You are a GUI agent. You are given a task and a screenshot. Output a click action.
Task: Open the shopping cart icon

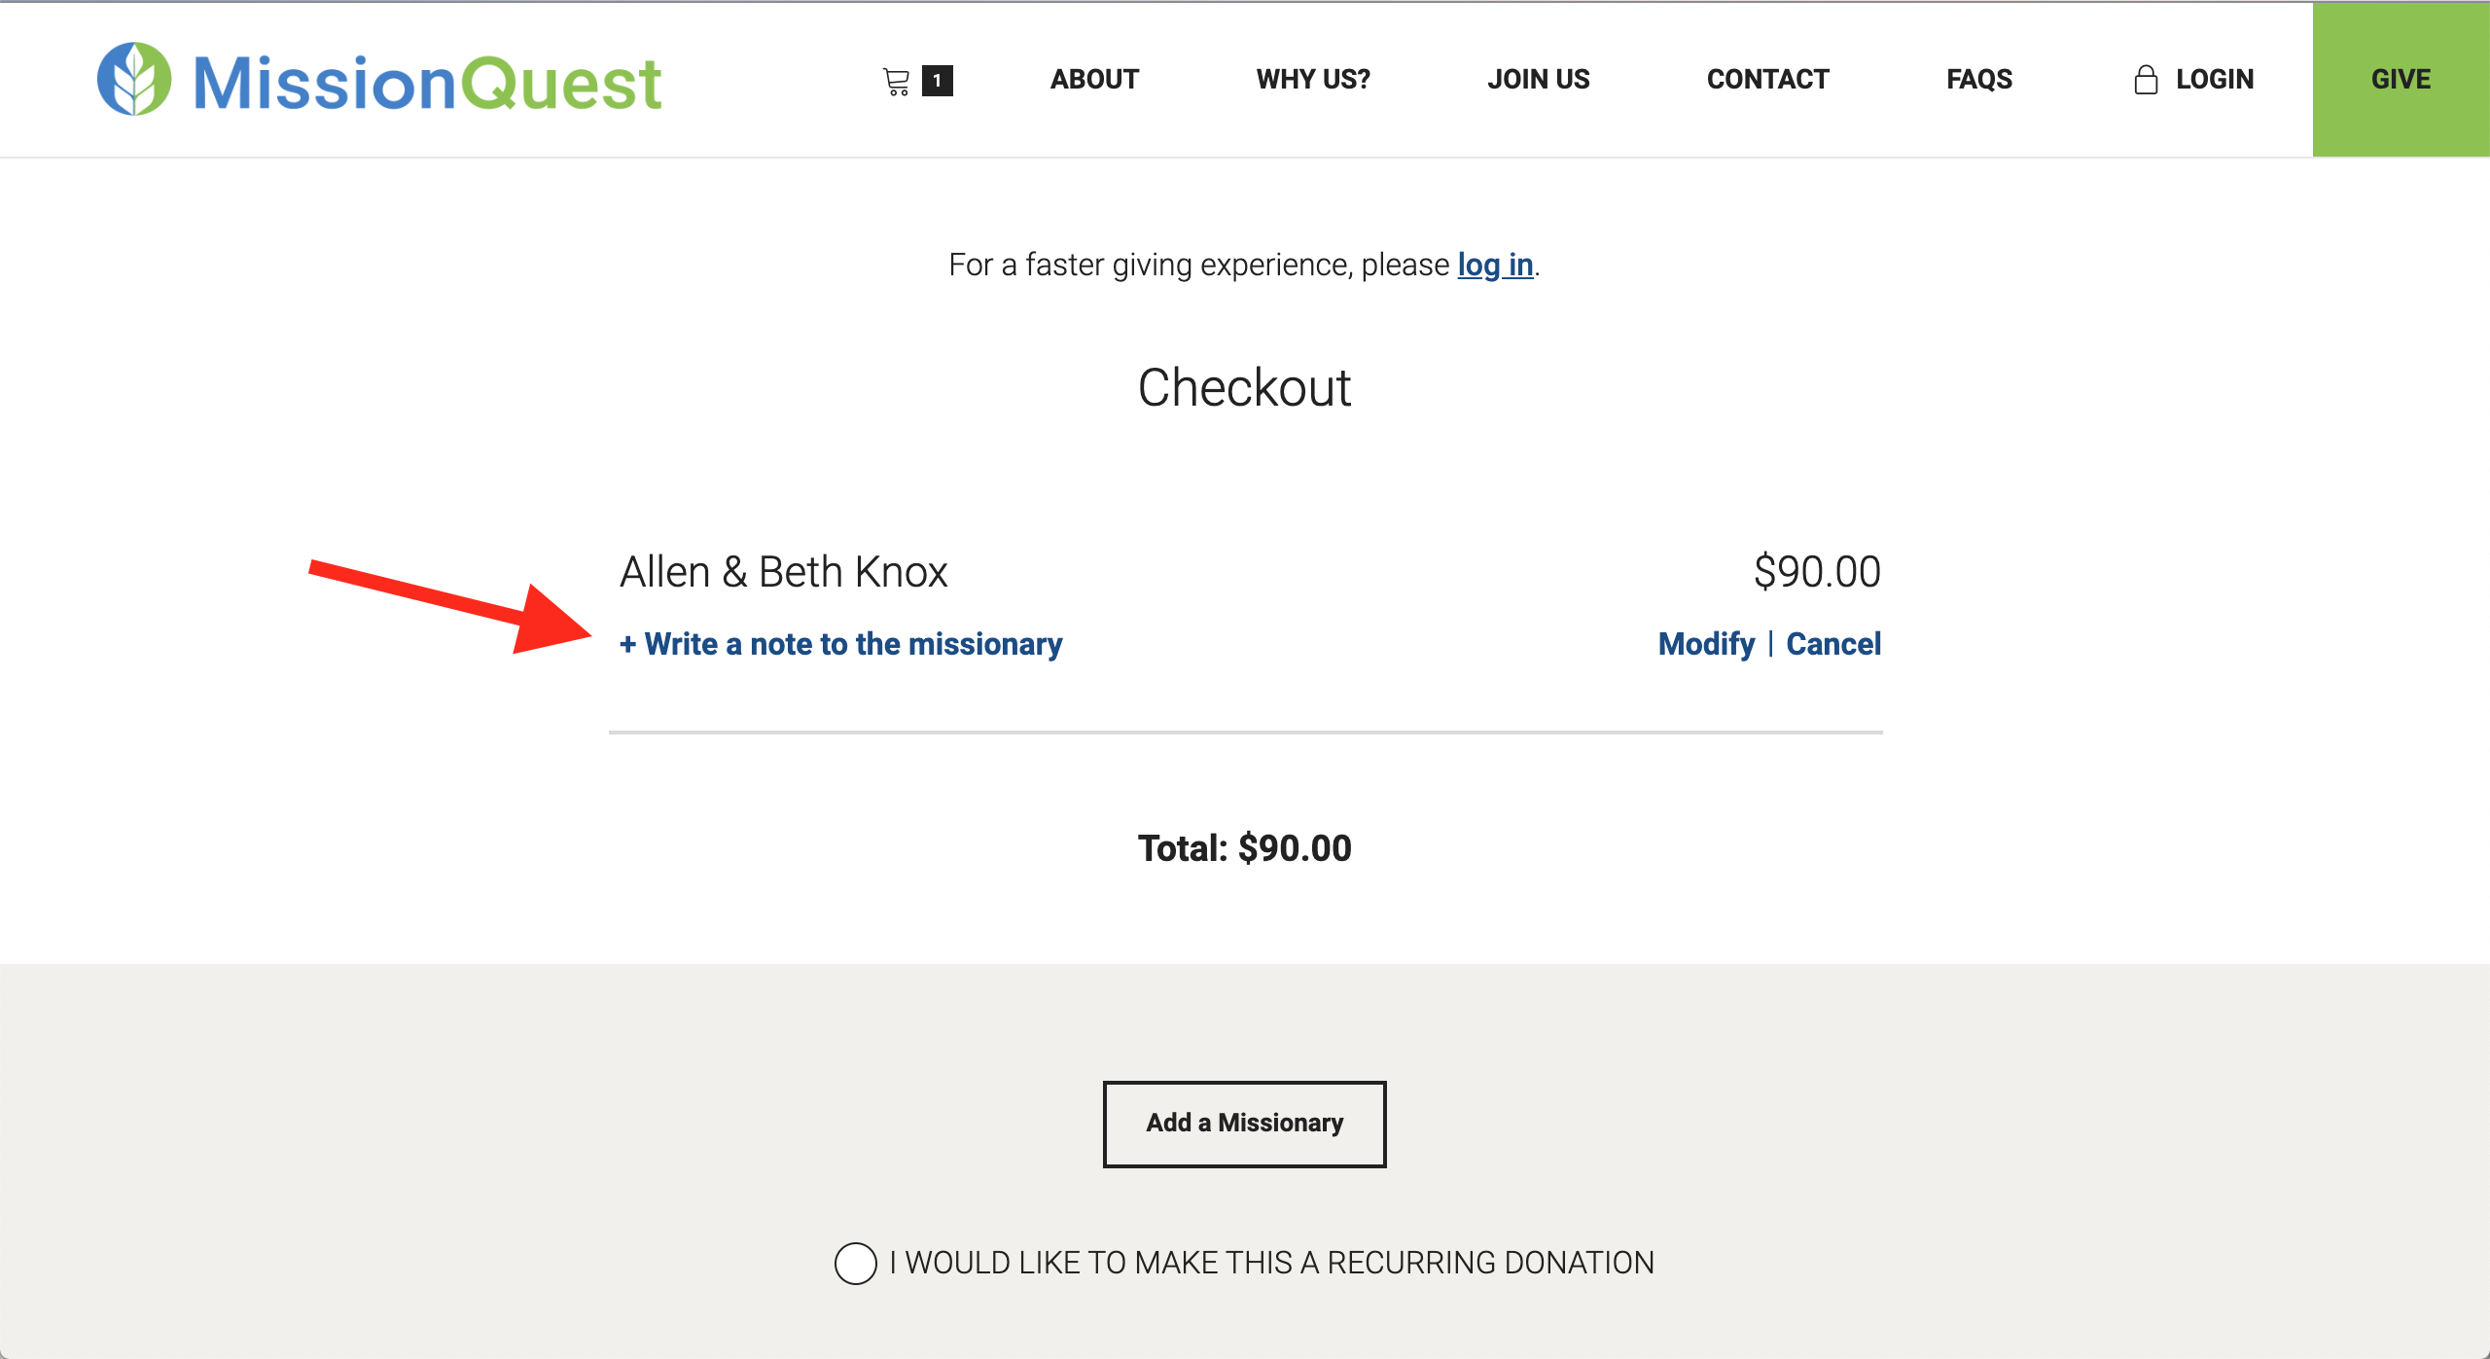pos(896,81)
